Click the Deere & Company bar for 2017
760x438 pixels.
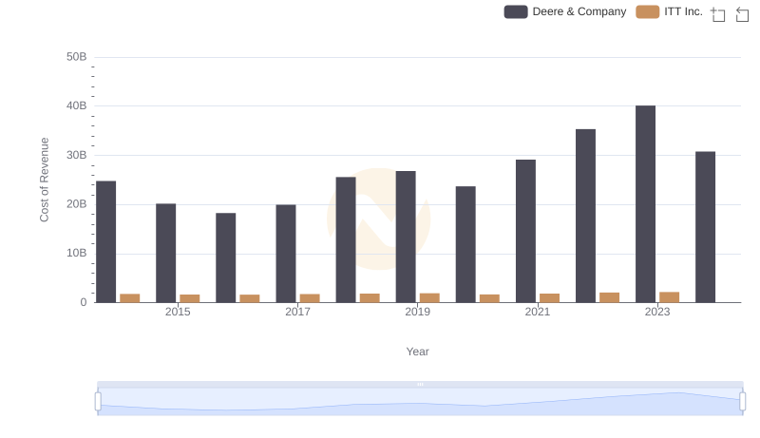[286, 254]
